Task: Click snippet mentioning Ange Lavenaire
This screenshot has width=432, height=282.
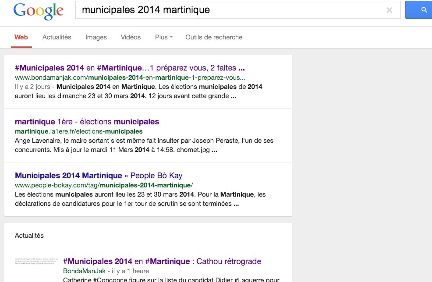Action: coord(144,145)
